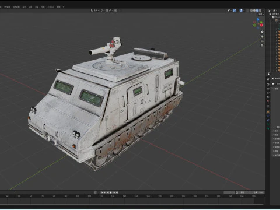Click bright green Y axis on gizmo

tap(261, 22)
